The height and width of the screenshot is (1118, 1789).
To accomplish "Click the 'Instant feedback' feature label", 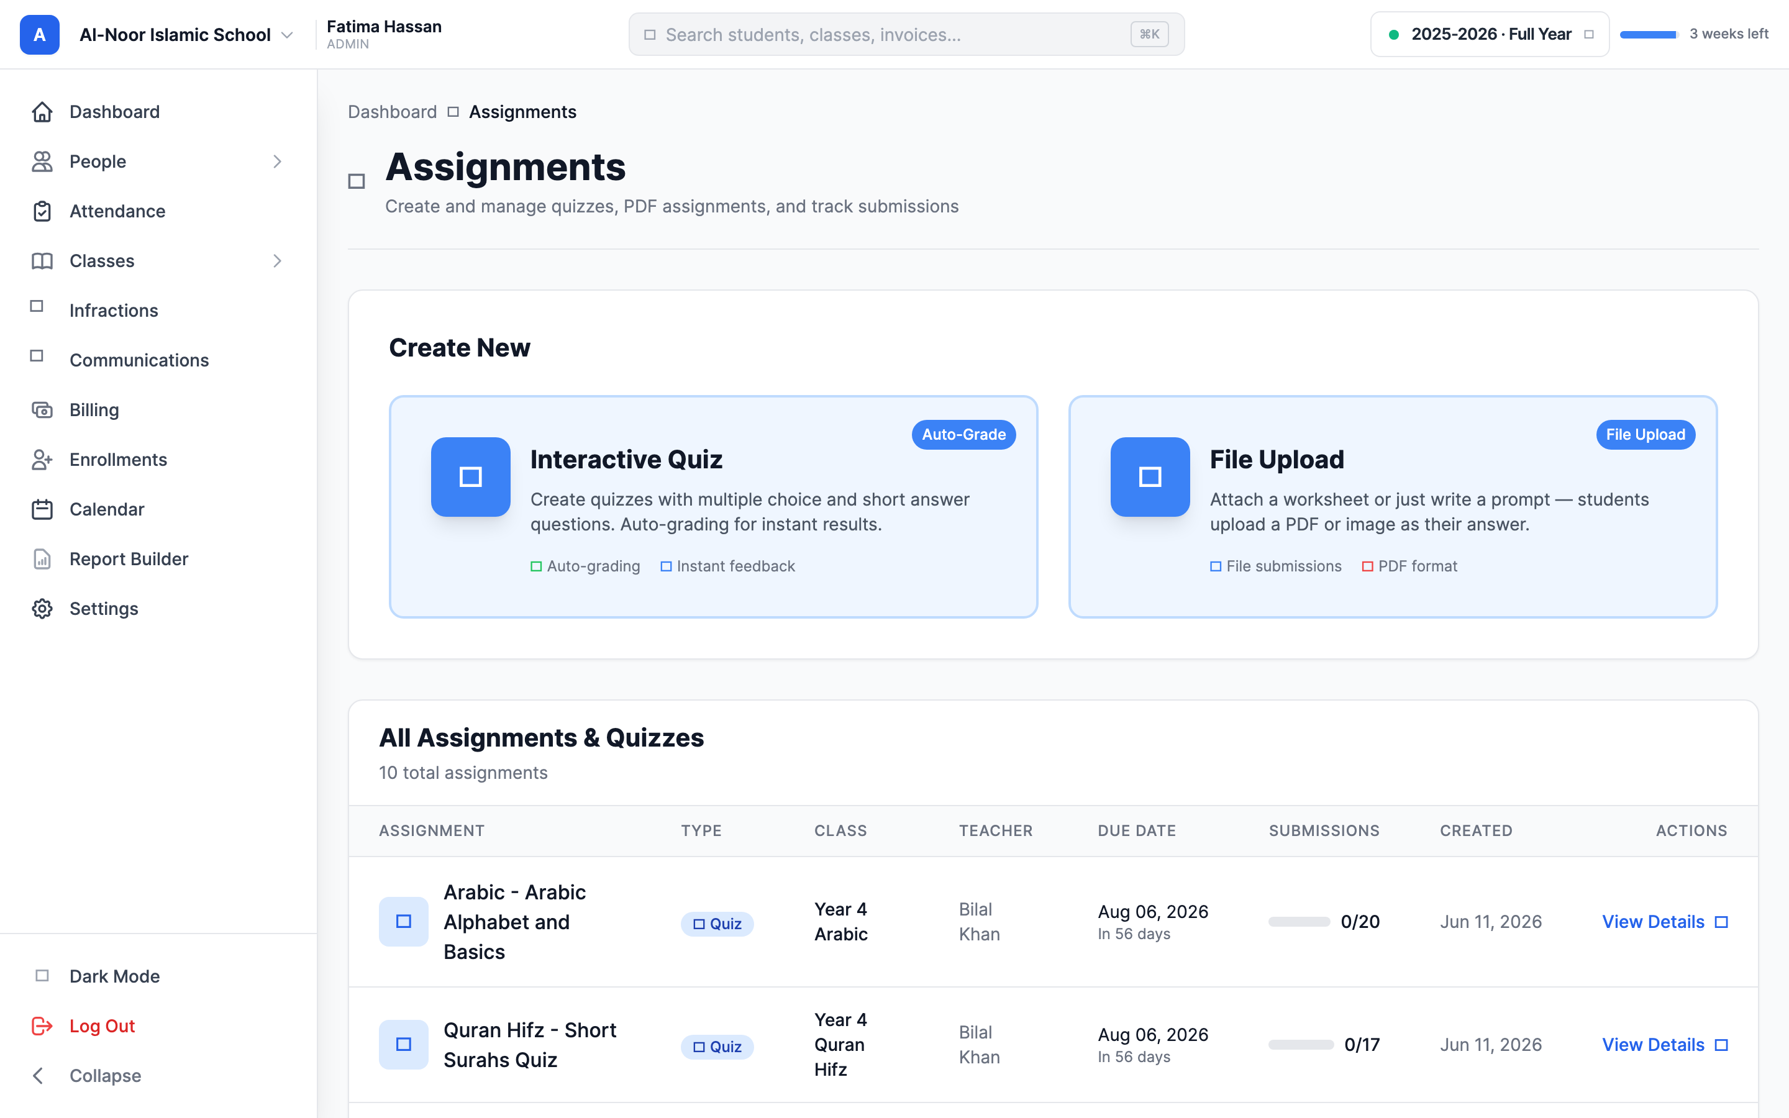I will pos(735,566).
